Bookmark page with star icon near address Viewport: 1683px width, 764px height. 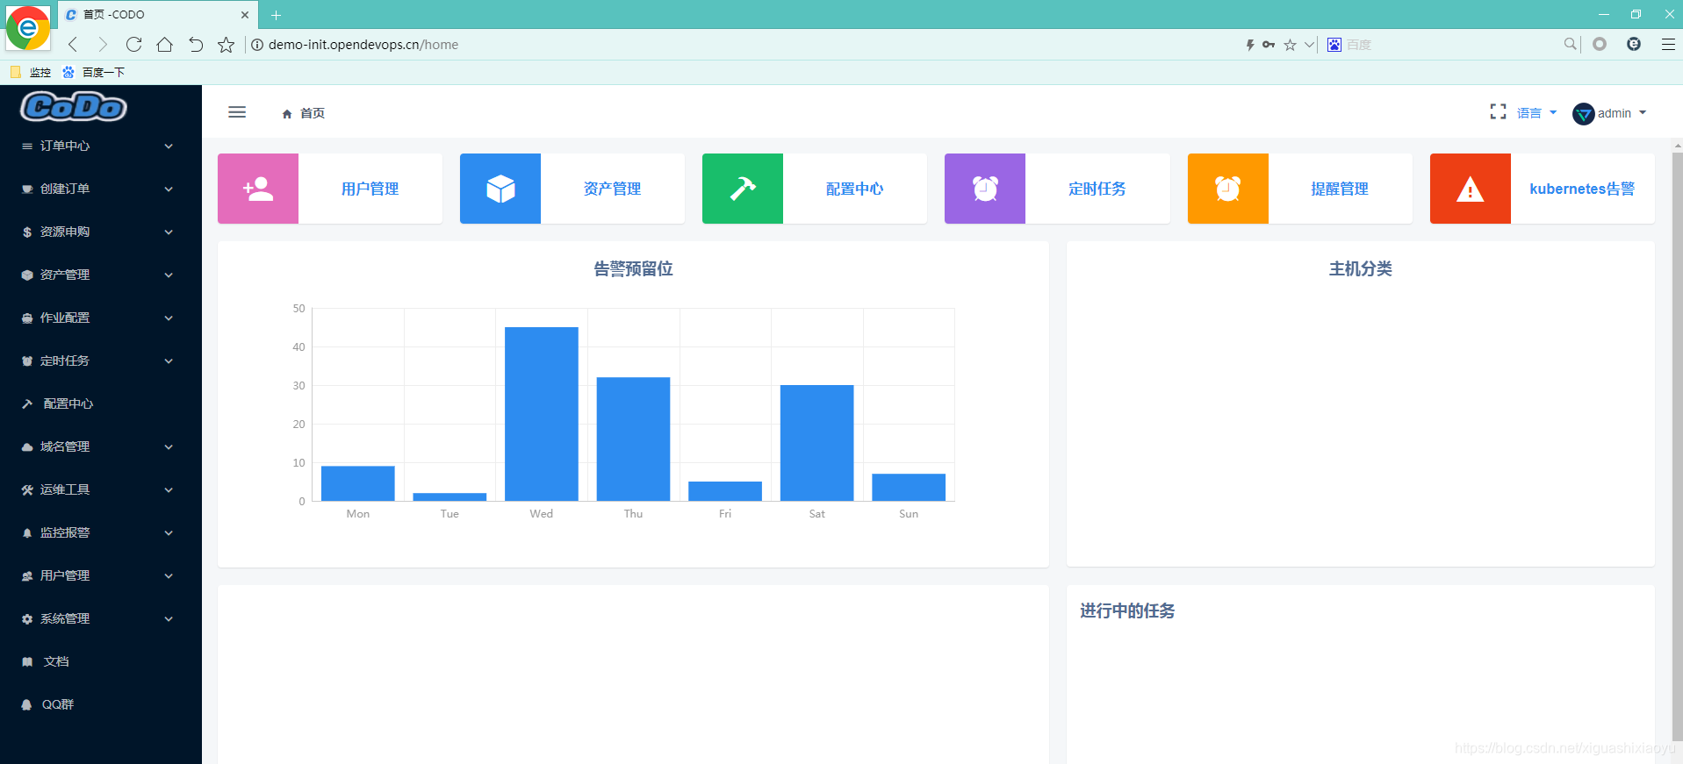pos(226,45)
